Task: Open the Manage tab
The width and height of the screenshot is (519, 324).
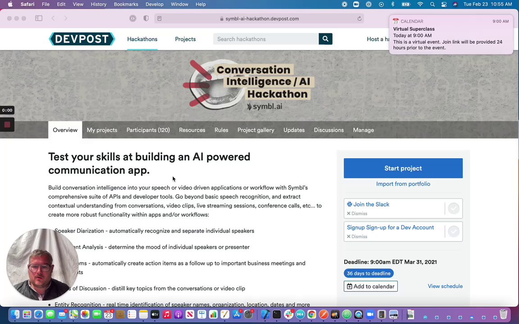Action: click(364, 130)
